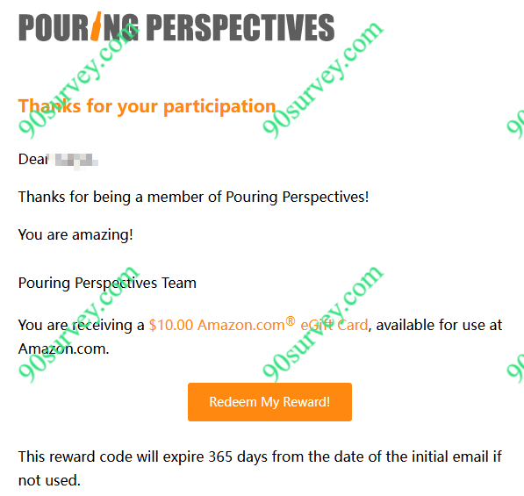Click 'Thanks for being a member' sentence
Image resolution: width=524 pixels, height=496 pixels.
tap(193, 197)
